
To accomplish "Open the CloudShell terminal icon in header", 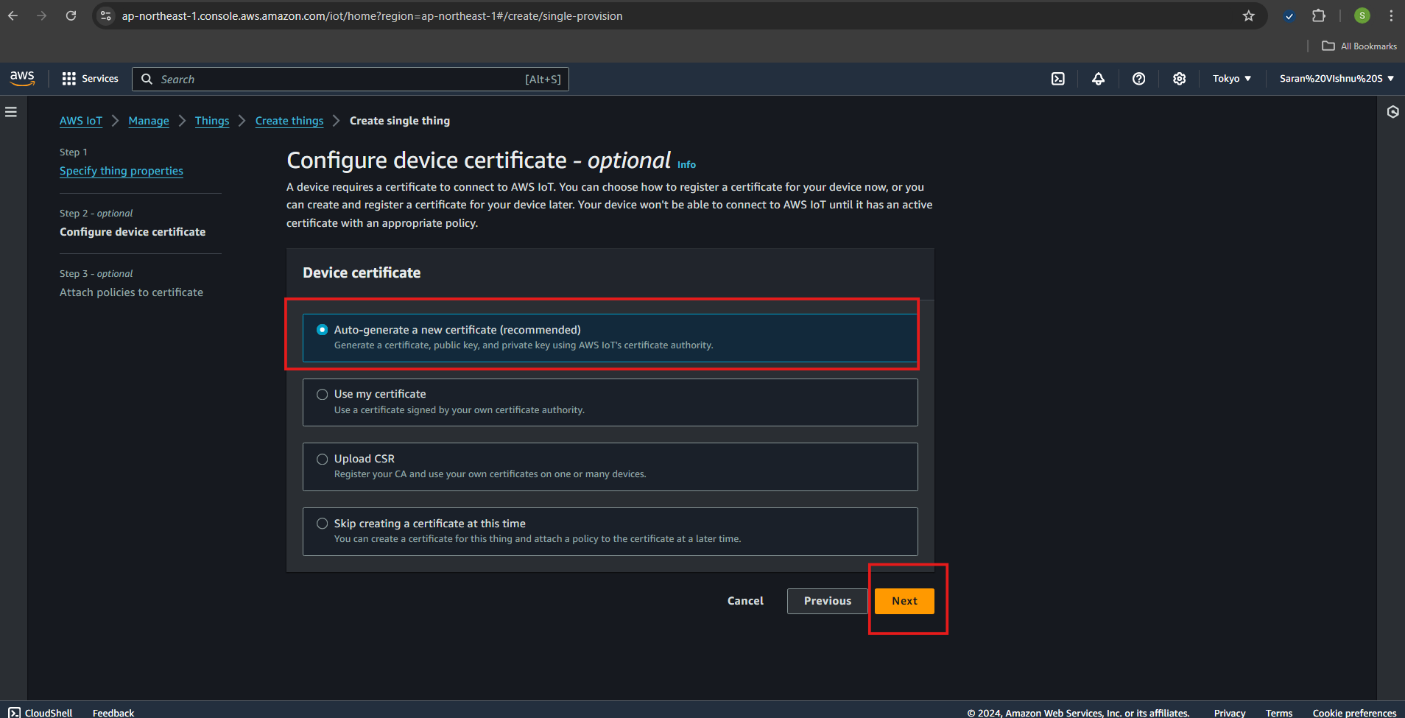I will click(1057, 79).
